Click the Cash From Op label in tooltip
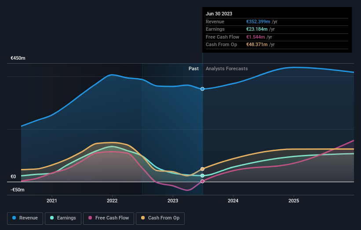Image resolution: width=361 pixels, height=230 pixels. click(221, 45)
